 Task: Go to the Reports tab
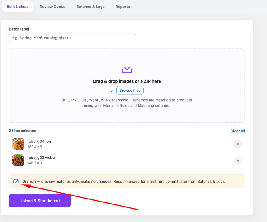point(123,7)
